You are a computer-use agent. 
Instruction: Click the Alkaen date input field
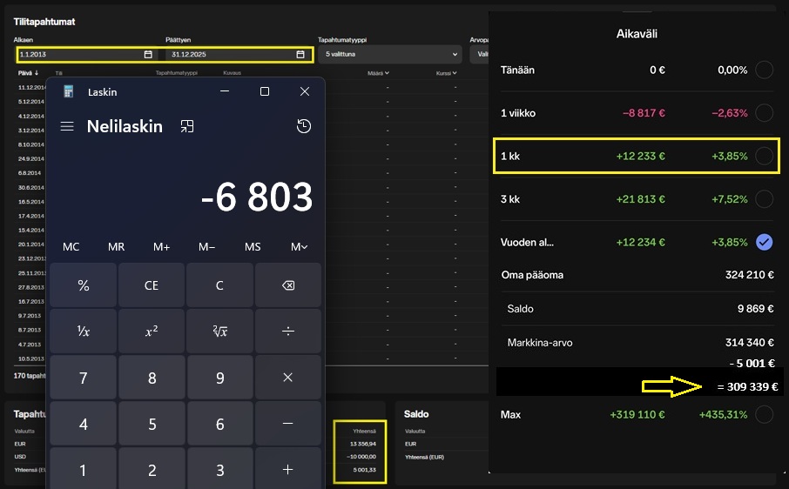click(x=78, y=55)
